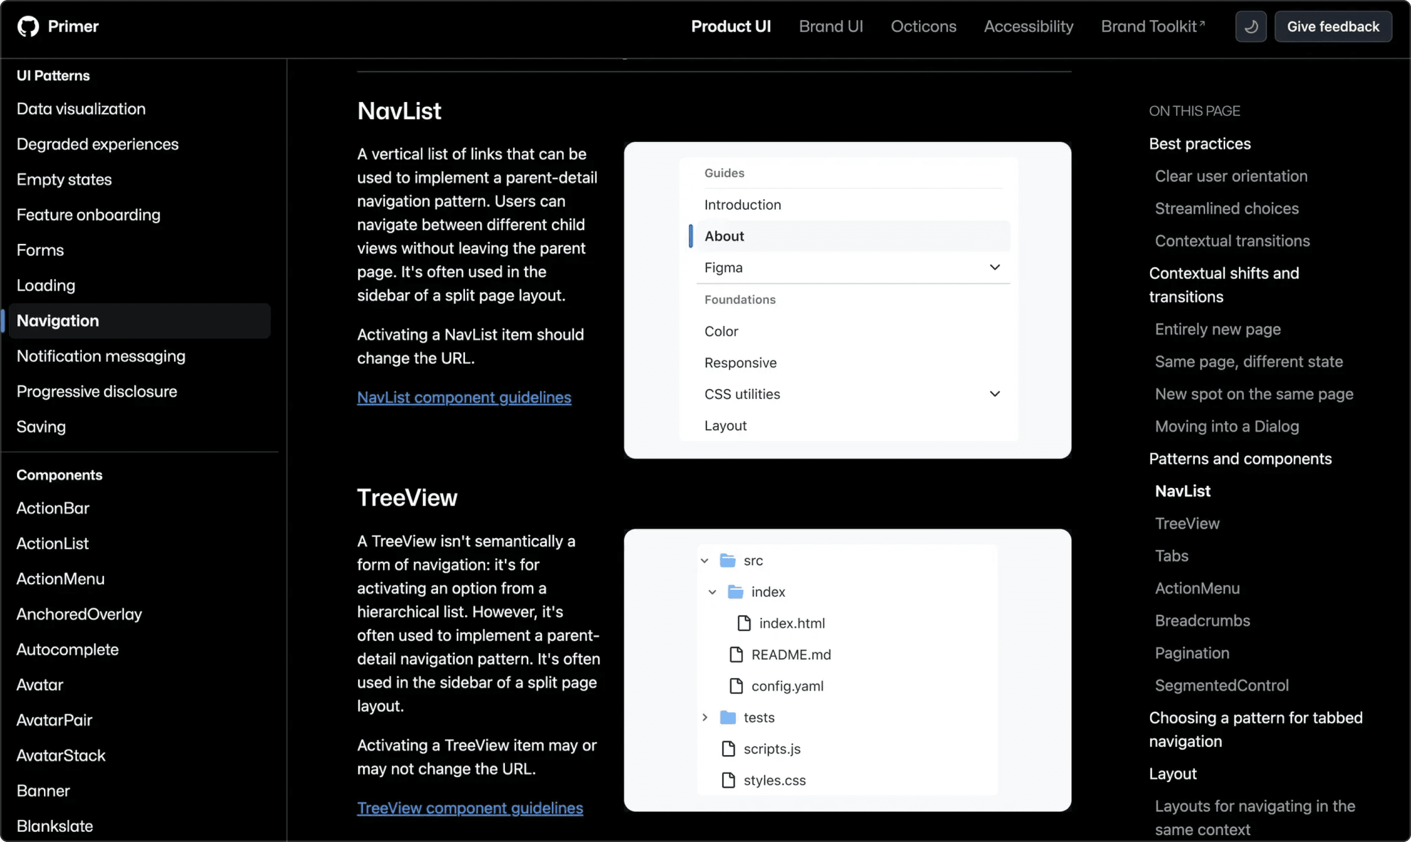The height and width of the screenshot is (842, 1411).
Task: Jump to Breadcrumbs in page outline
Action: tap(1202, 621)
